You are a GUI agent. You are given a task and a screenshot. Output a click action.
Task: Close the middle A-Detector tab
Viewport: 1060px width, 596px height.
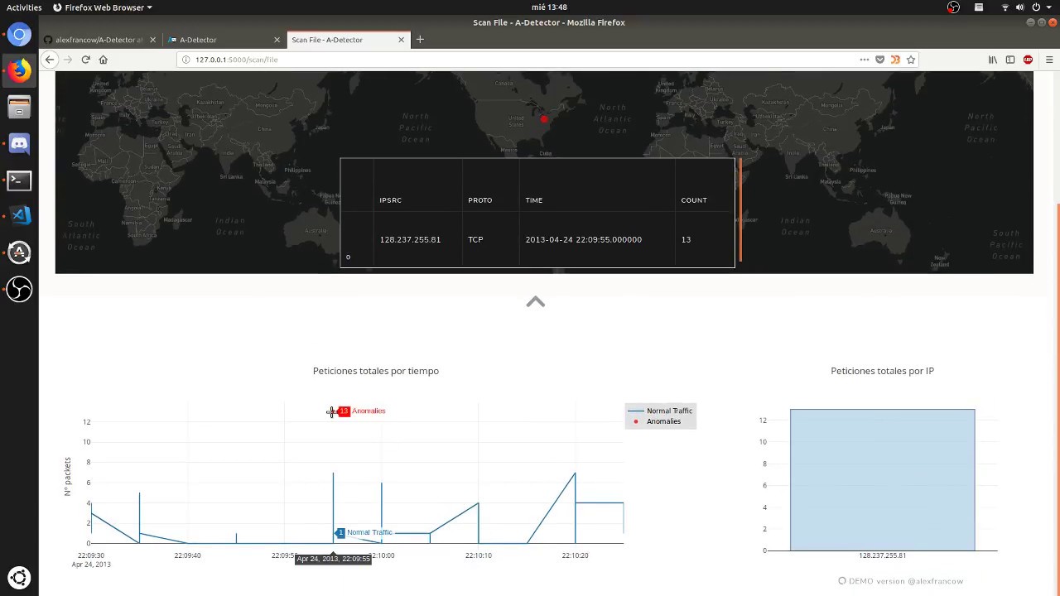tap(277, 40)
